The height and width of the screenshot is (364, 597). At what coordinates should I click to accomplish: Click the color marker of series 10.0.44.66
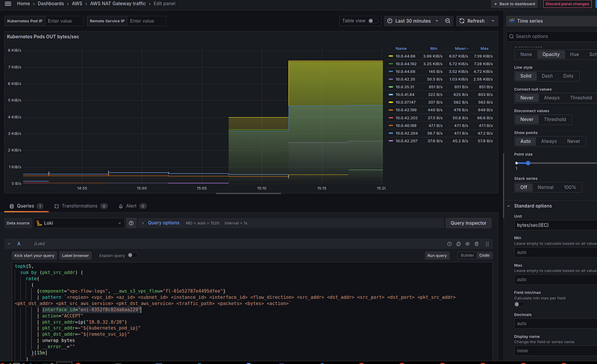coord(390,57)
